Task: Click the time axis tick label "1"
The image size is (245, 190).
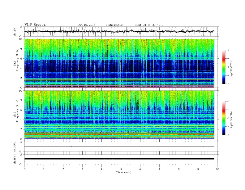Action: 44,169
